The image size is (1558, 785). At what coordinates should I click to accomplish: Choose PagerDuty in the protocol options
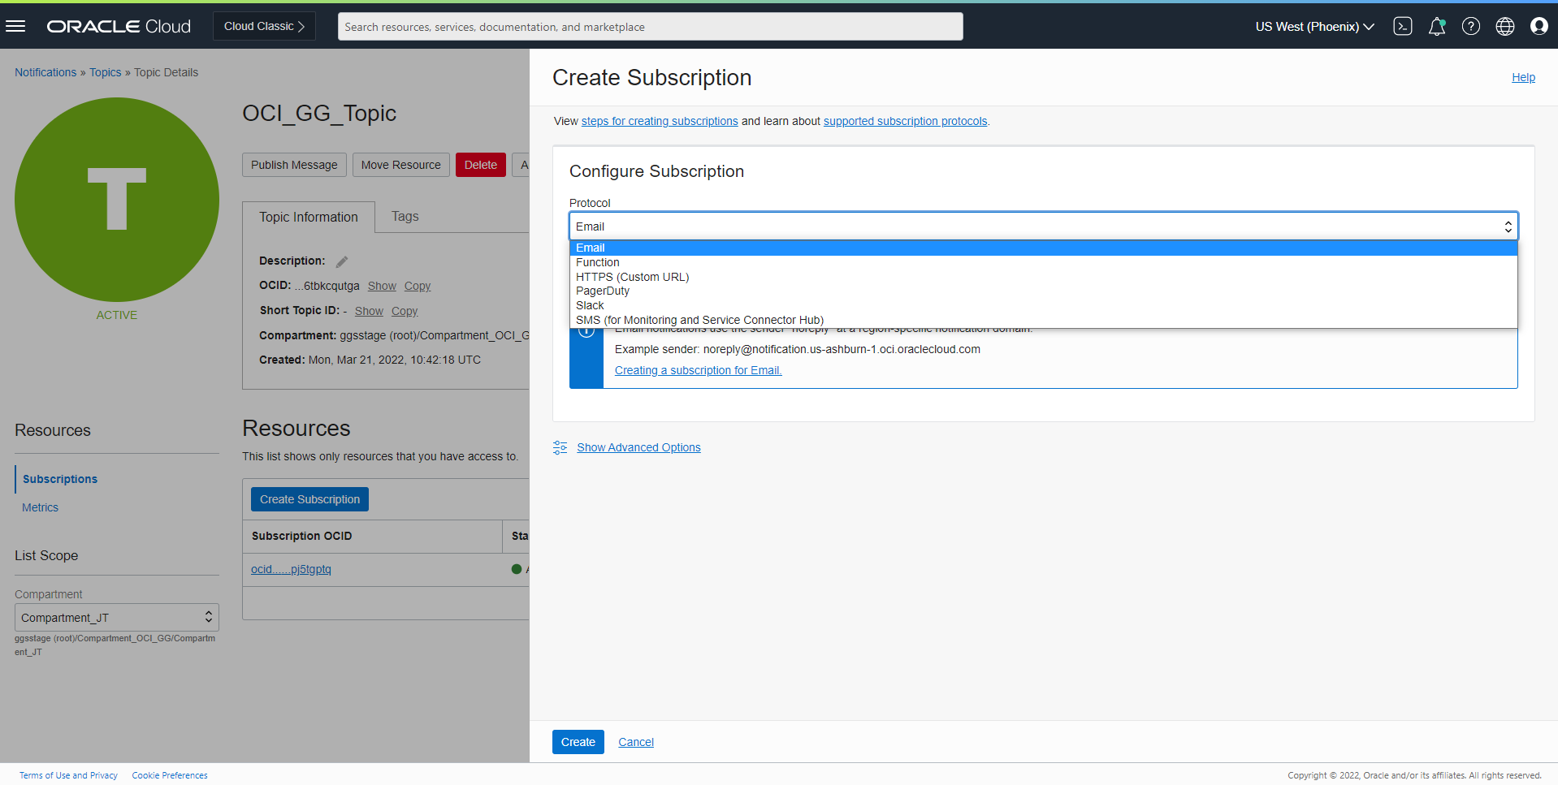pyautogui.click(x=603, y=291)
